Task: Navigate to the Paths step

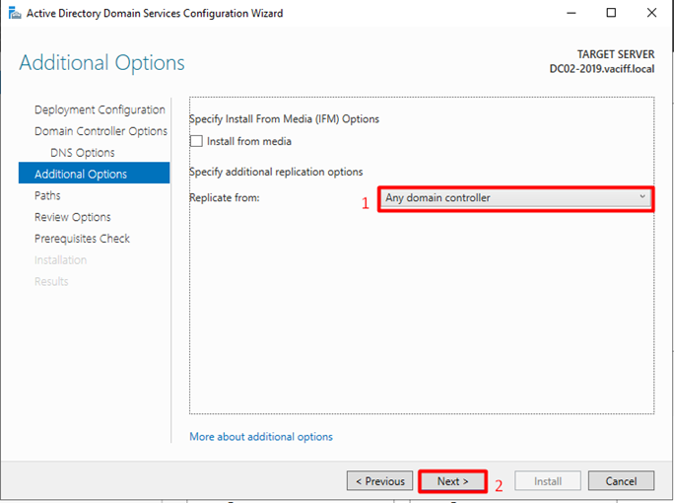Action: pyautogui.click(x=47, y=196)
